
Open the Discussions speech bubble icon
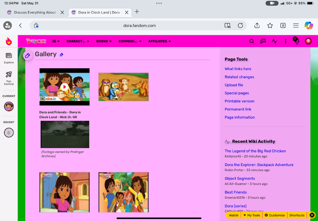263,41
